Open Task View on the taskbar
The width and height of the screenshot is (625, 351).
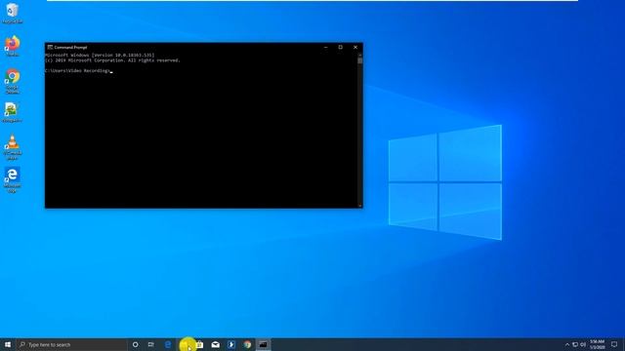click(x=151, y=344)
